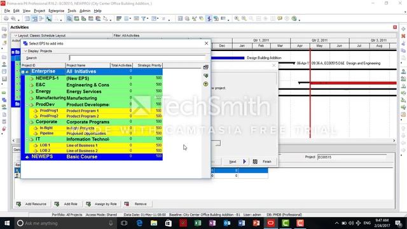Collapse the Corporate EPS node
The image size is (407, 229).
(27, 121)
